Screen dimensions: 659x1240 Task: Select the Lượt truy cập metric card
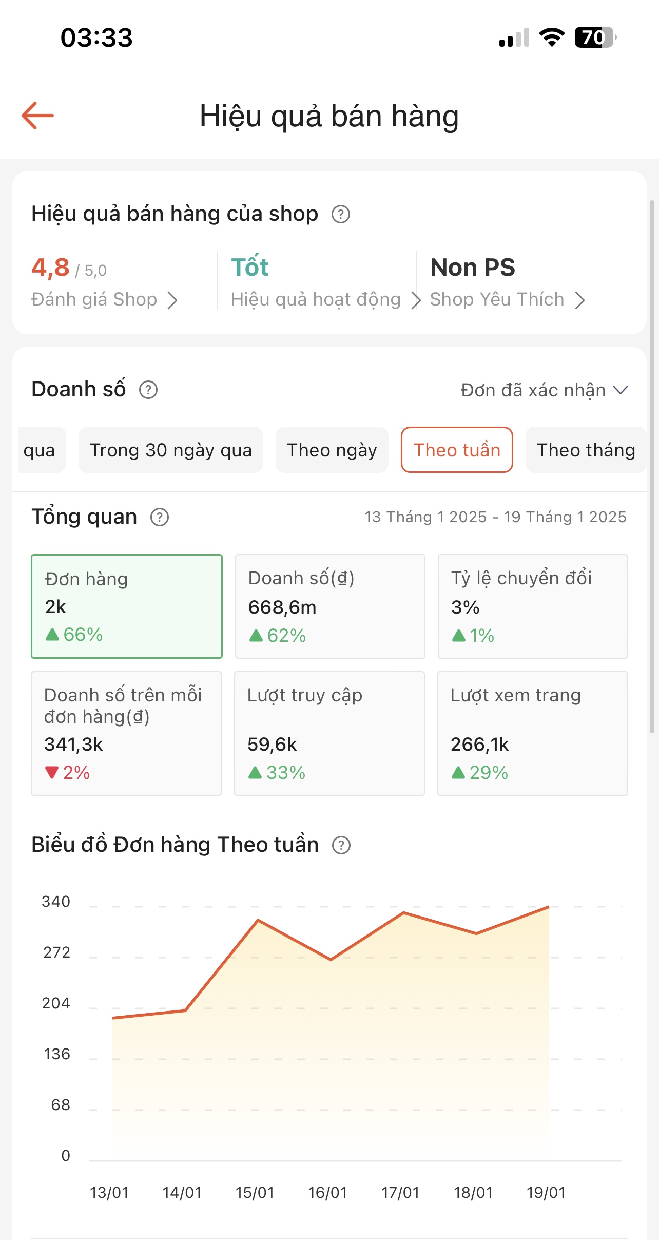(x=329, y=733)
